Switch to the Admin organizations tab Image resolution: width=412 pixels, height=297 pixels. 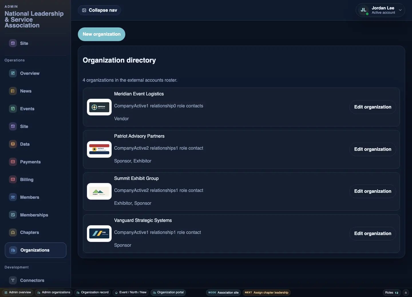(x=54, y=292)
